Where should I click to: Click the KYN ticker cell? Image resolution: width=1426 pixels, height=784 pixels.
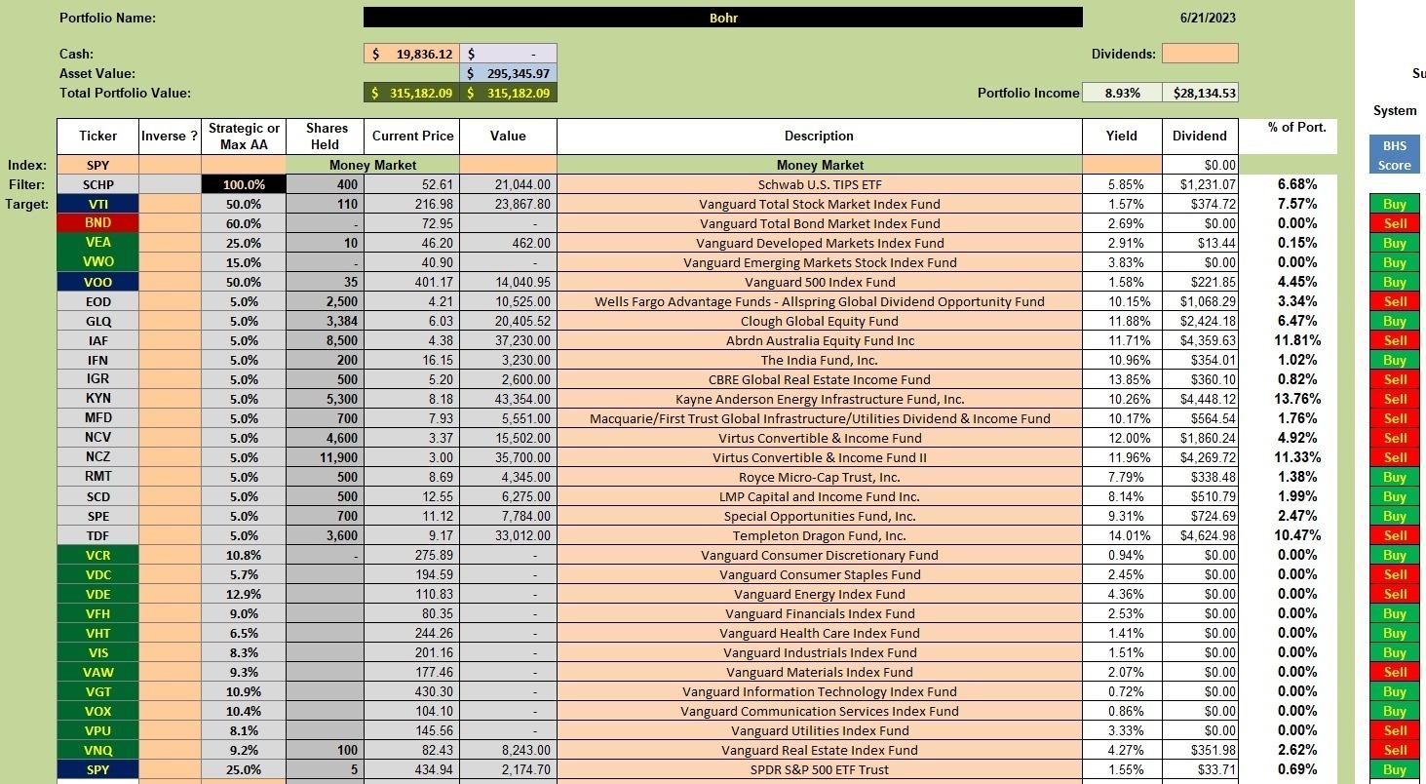click(x=97, y=399)
